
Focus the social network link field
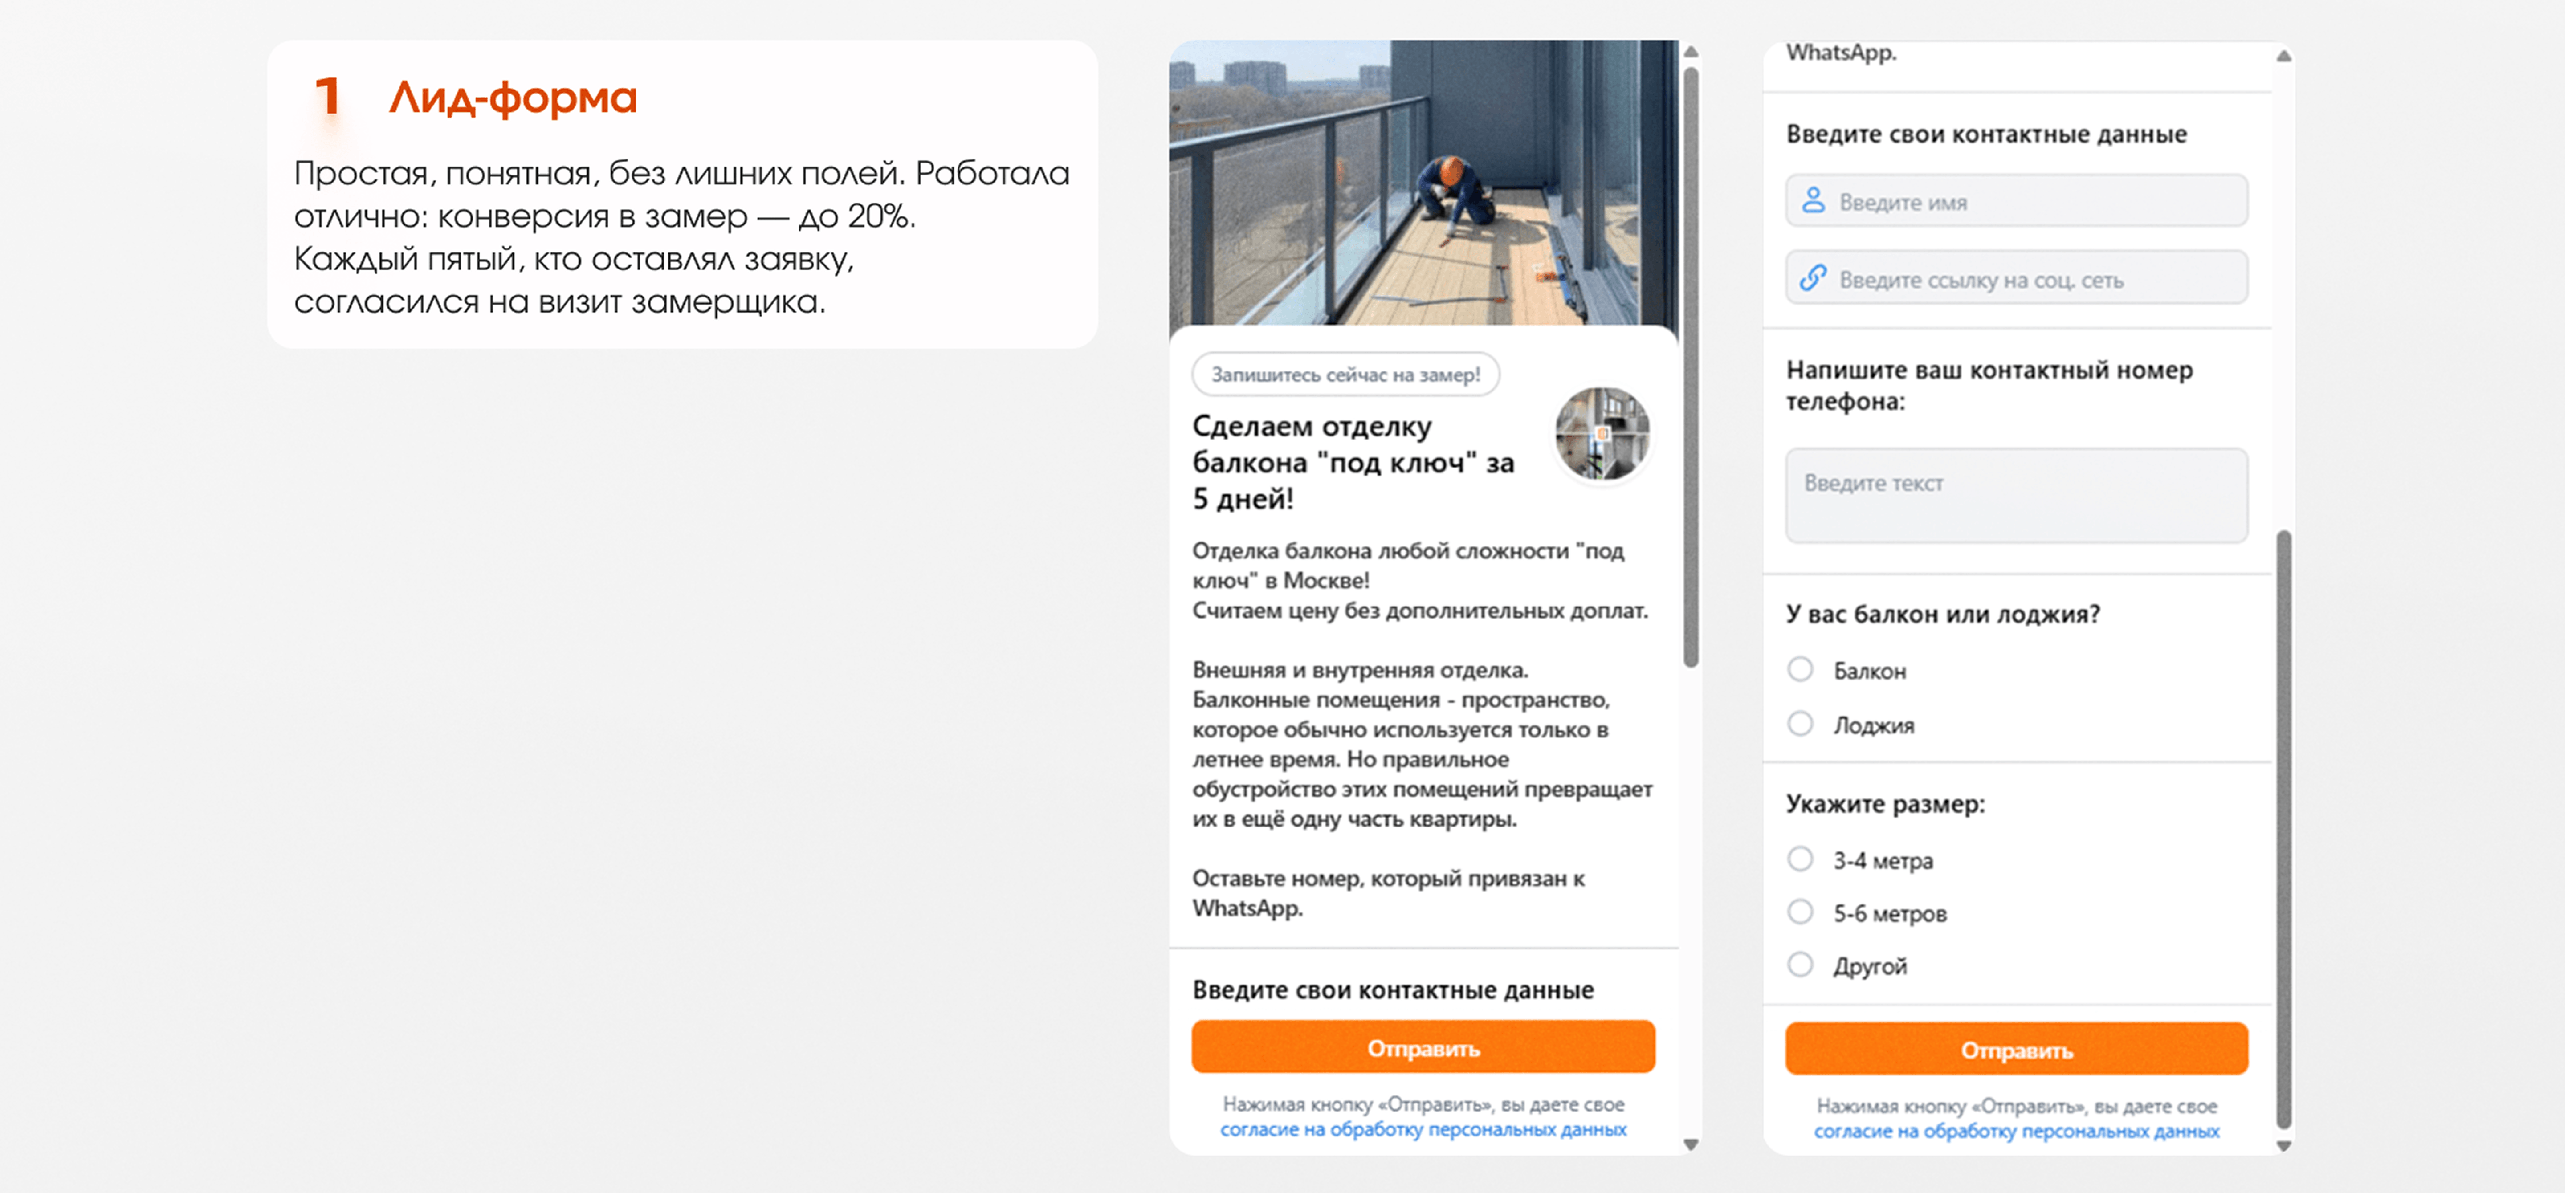[2030, 279]
